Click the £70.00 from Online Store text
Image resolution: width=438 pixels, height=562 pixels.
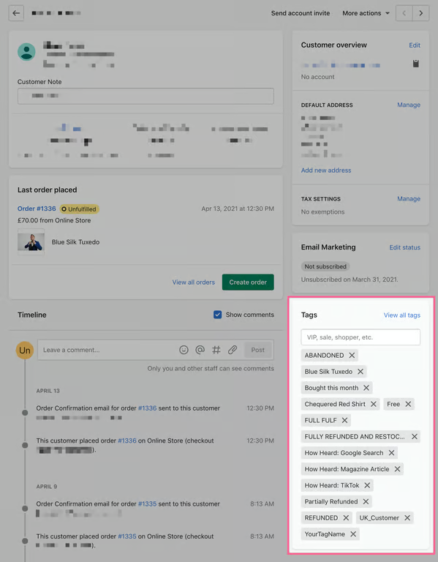[x=54, y=220]
